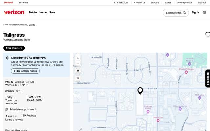210x131 pixels.
Task: Open the Feedback side tab
Action: [x=208, y=79]
